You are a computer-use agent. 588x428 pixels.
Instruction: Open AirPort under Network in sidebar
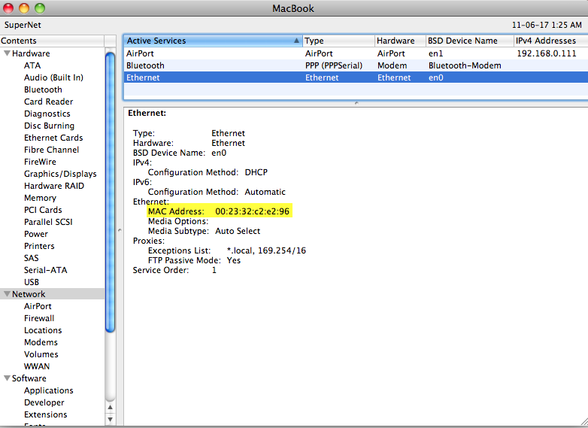(x=38, y=306)
